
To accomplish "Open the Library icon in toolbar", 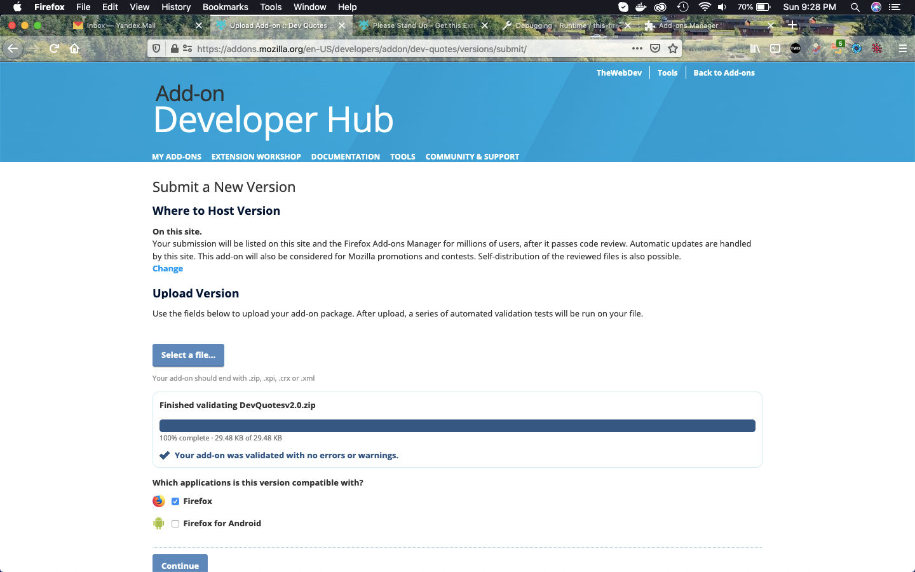I will (x=755, y=48).
